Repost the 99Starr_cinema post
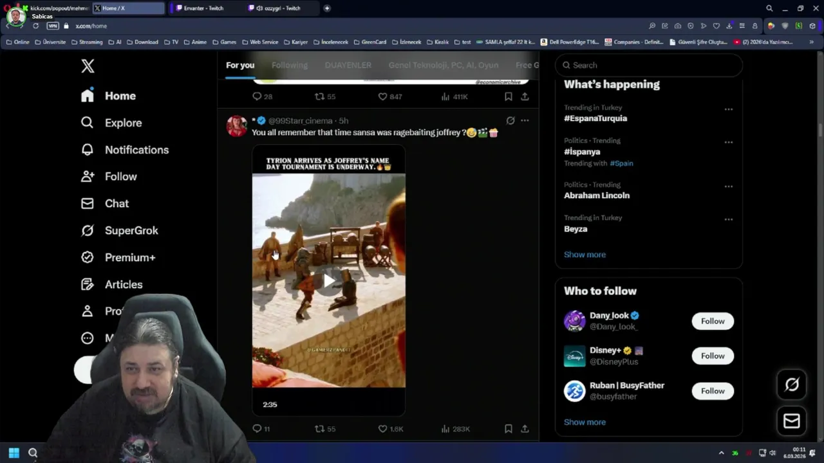824x463 pixels. pos(325,429)
